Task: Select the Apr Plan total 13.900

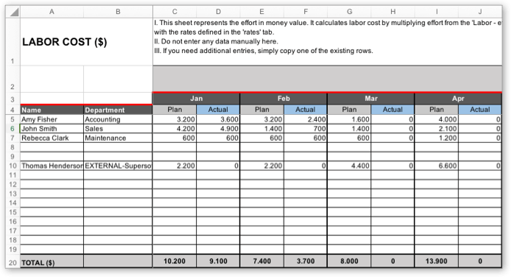Action: [437, 261]
